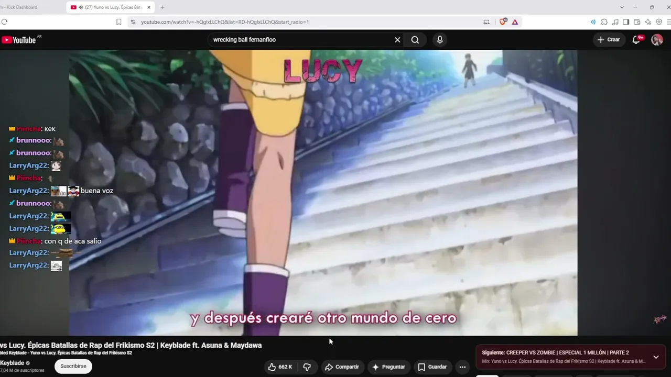
Task: Open the Brave Rewards triangle icon
Action: (515, 22)
